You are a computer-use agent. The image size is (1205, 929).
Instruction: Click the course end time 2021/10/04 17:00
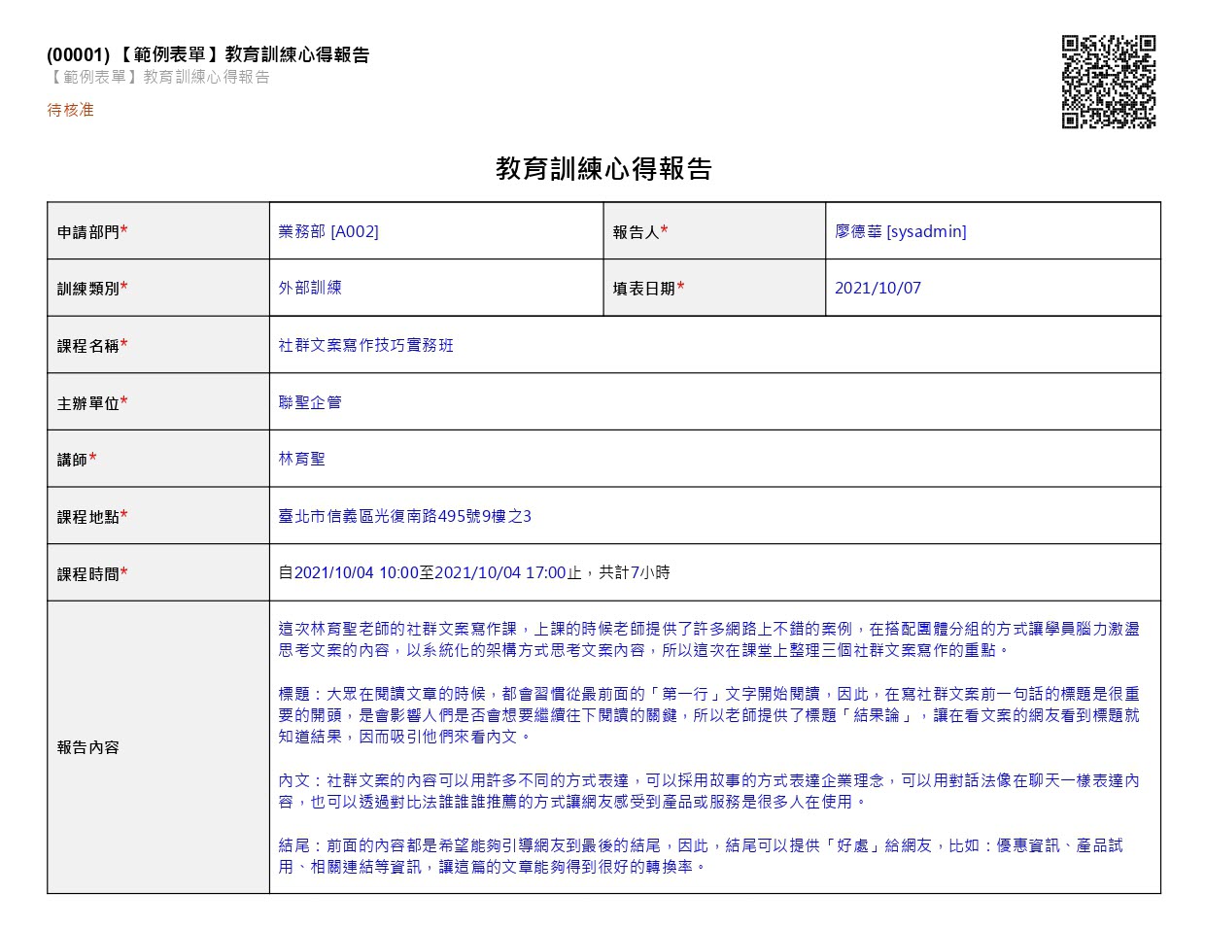point(499,572)
